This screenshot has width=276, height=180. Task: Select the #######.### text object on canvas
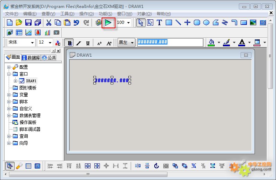coord(112,80)
